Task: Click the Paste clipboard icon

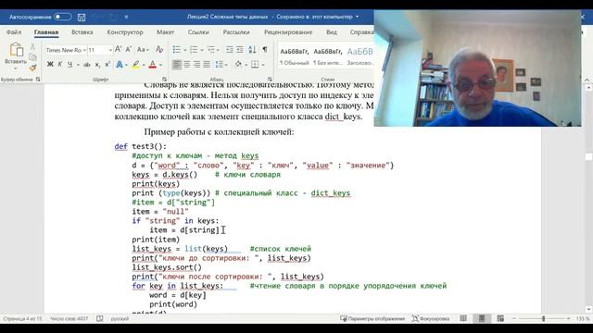Action: (16, 49)
